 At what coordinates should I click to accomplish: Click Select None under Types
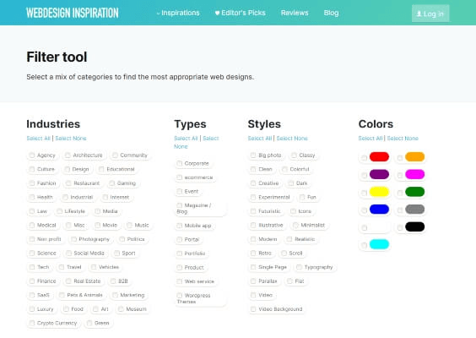point(197,142)
